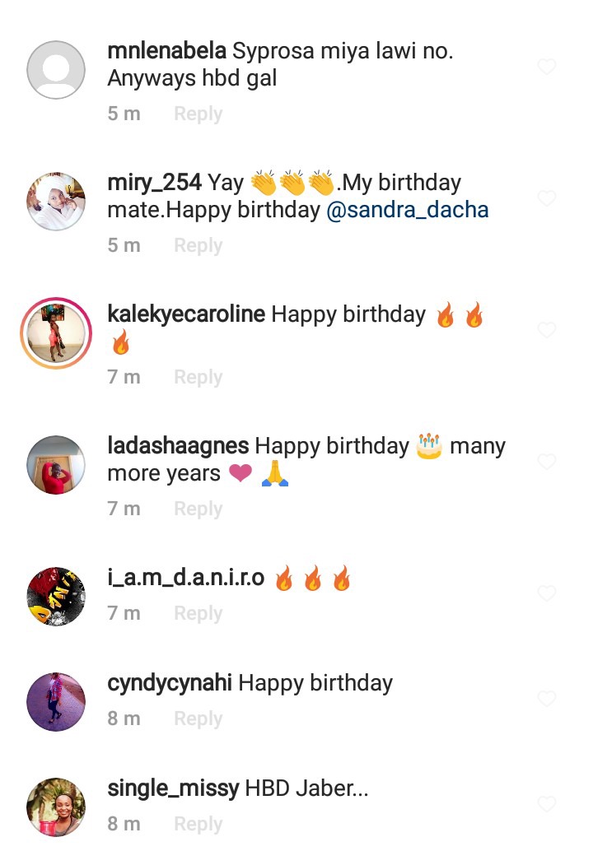593x851 pixels.
Task: Open miry_254's profile picture
Action: [56, 202]
